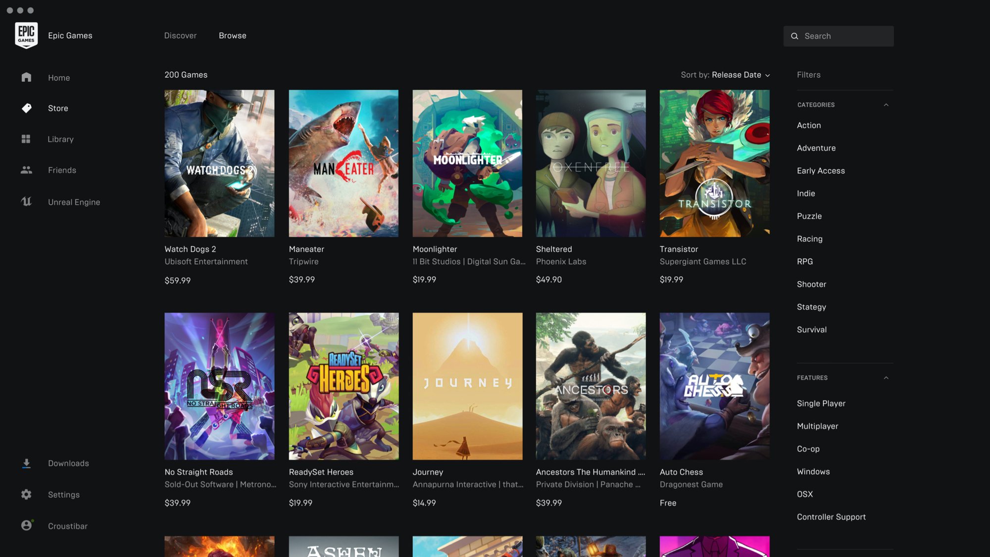
Task: Filter by Puzzle category
Action: point(809,216)
